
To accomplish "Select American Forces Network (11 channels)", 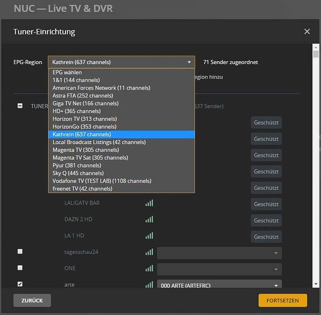I will [x=121, y=88].
